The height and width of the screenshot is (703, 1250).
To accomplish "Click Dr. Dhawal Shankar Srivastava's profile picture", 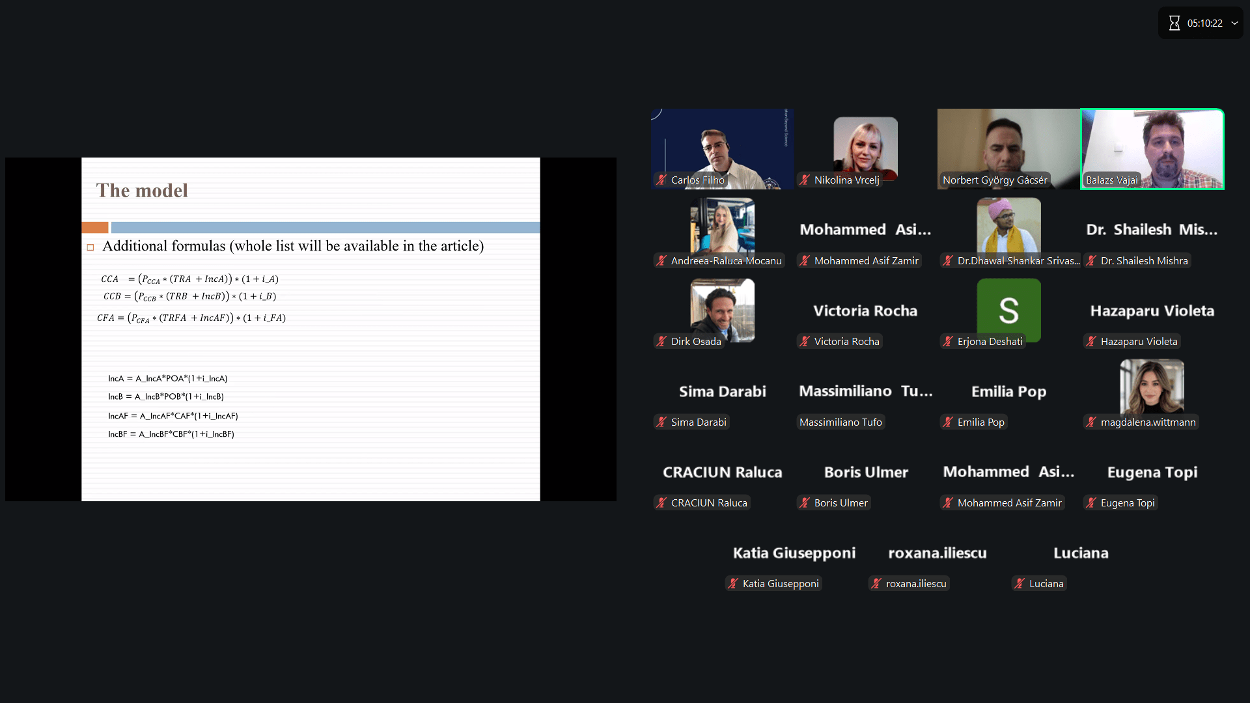I will coord(1008,226).
